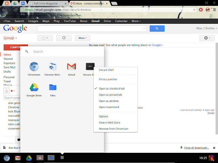Viewport: 218px width, 163px height.
Task: Open the Sent Mail folder
Action: click(10, 67)
